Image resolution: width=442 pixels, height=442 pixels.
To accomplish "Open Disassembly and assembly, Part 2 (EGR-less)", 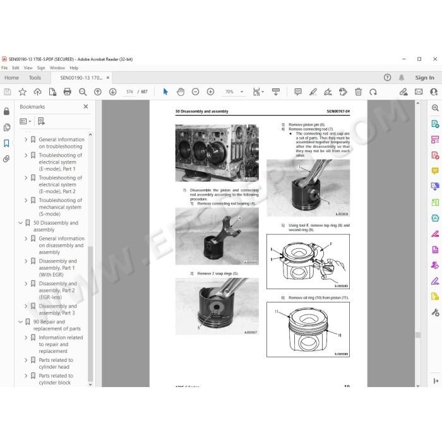I will (58, 290).
